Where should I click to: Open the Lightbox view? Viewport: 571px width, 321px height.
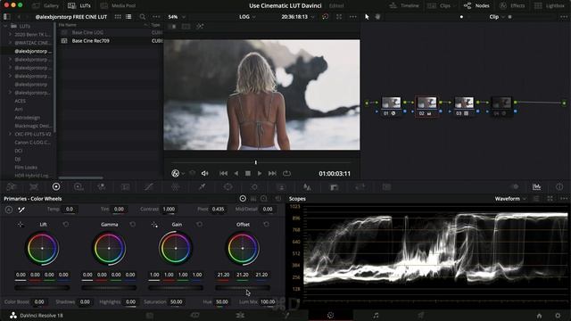[550, 5]
